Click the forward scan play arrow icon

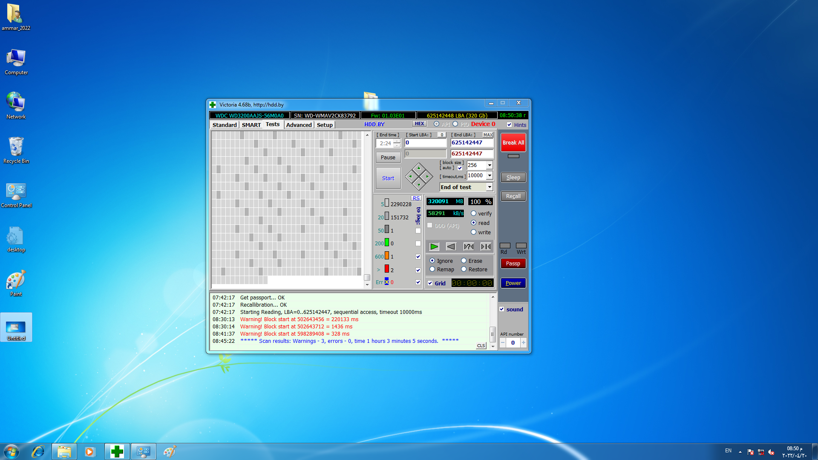[x=434, y=247]
